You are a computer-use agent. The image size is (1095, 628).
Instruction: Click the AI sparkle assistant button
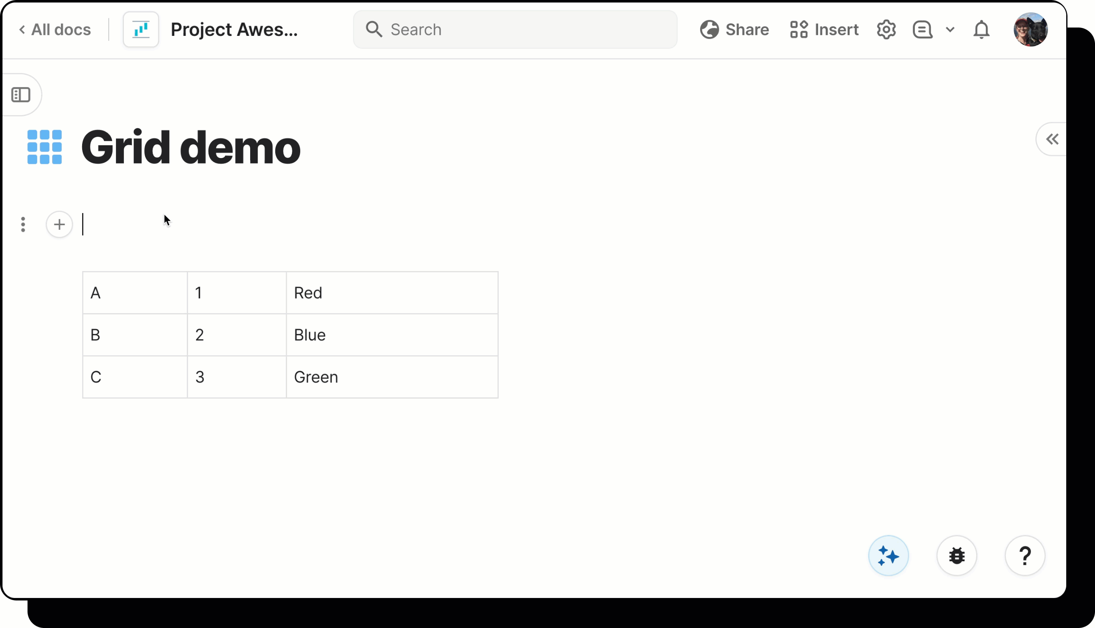(888, 555)
